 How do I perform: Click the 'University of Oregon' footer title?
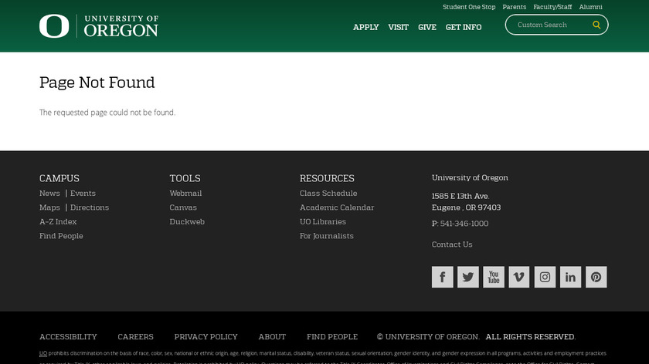click(x=470, y=177)
